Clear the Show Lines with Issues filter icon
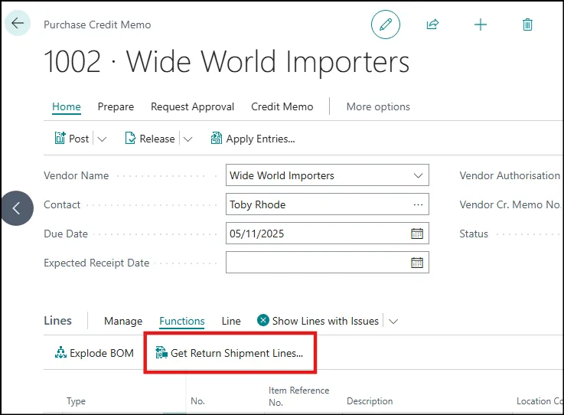Image resolution: width=564 pixels, height=415 pixels. click(x=263, y=320)
